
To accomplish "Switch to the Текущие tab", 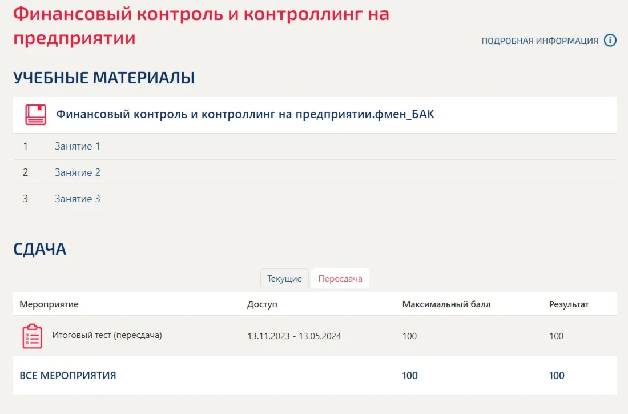I will [284, 279].
